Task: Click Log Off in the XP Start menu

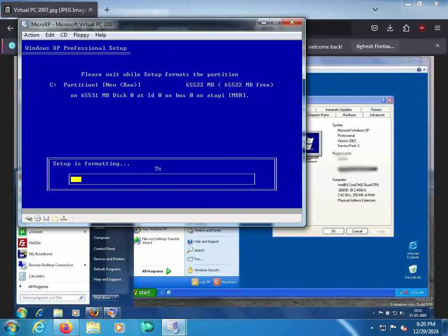Action: pyautogui.click(x=201, y=282)
